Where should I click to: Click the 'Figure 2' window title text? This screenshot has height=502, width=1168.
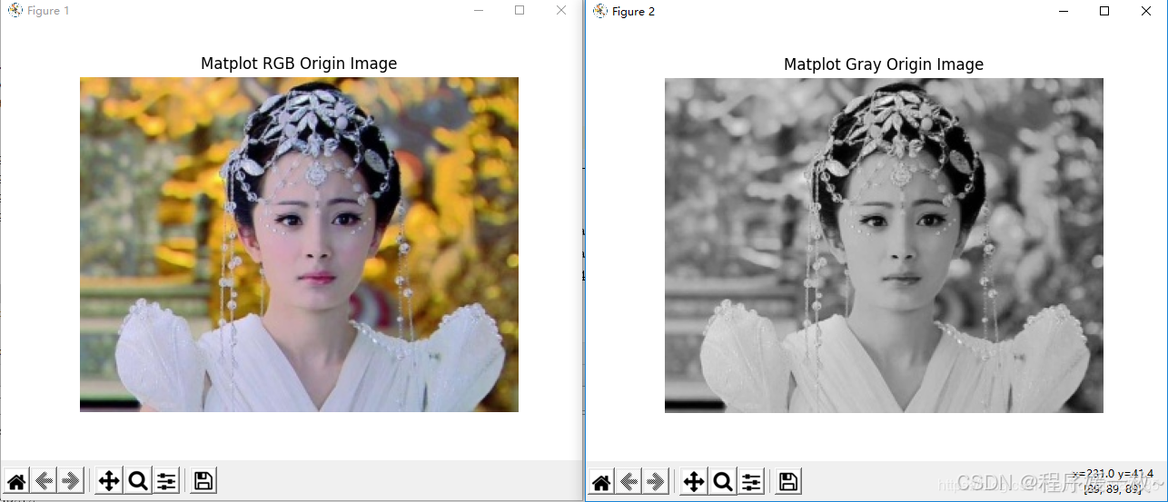click(633, 11)
